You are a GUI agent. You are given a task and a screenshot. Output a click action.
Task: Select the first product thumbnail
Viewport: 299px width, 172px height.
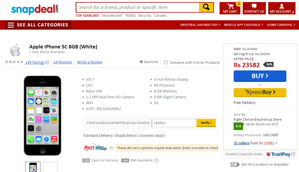click(33, 167)
